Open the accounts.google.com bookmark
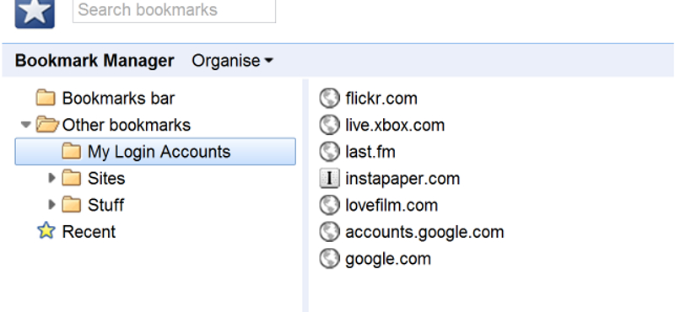This screenshot has width=675, height=312. [x=424, y=232]
